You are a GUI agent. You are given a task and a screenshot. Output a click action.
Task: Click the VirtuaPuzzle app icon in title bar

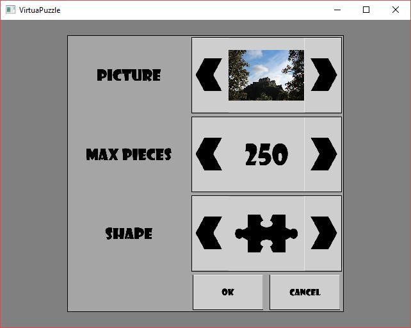(10, 10)
